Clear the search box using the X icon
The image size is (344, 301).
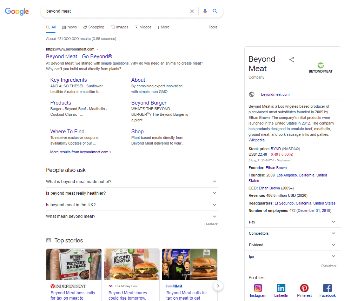192,11
